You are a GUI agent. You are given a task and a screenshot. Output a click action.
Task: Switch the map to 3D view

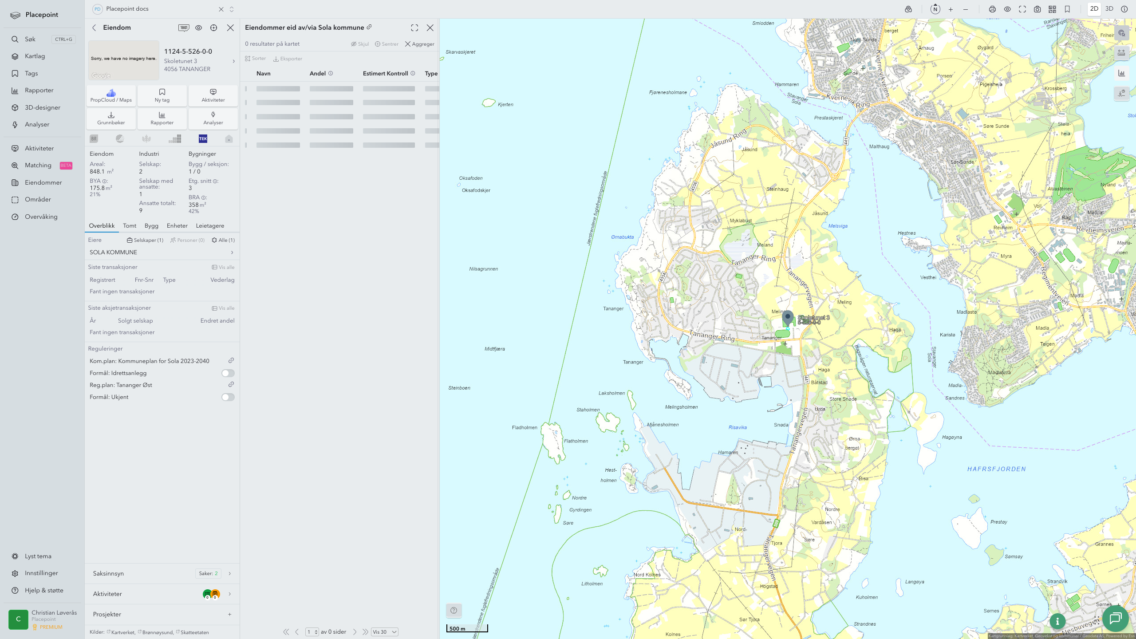(1109, 9)
